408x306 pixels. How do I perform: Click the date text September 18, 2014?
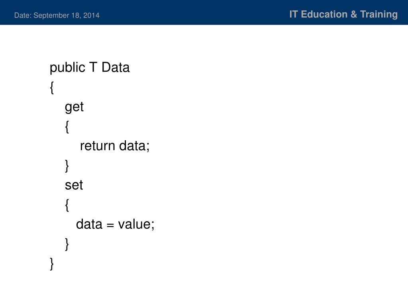[67, 16]
